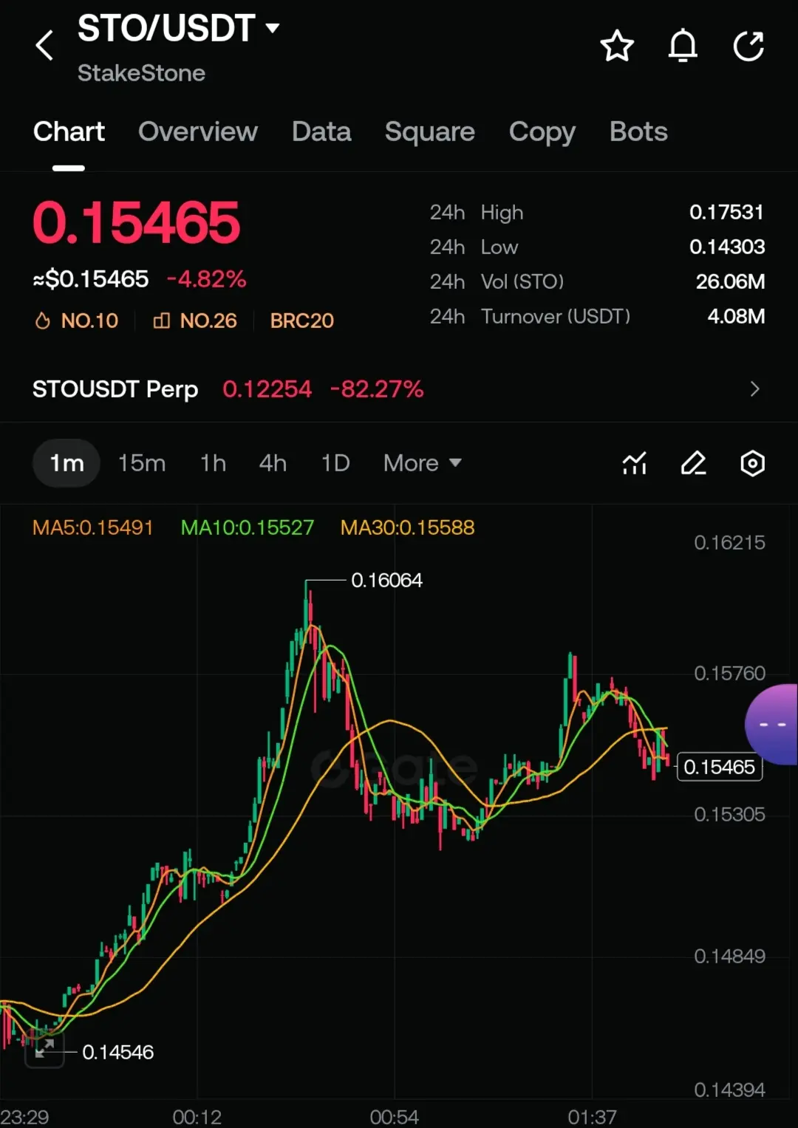The width and height of the screenshot is (798, 1128).
Task: Tap the 24h Low value 0.14303
Action: coord(727,247)
